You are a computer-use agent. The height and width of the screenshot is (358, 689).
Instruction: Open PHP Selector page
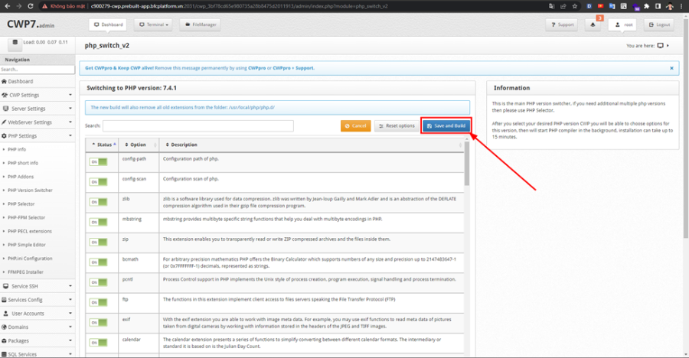click(21, 203)
